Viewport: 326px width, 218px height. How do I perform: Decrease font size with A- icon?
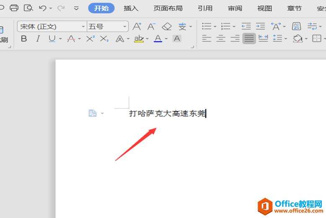point(151,27)
